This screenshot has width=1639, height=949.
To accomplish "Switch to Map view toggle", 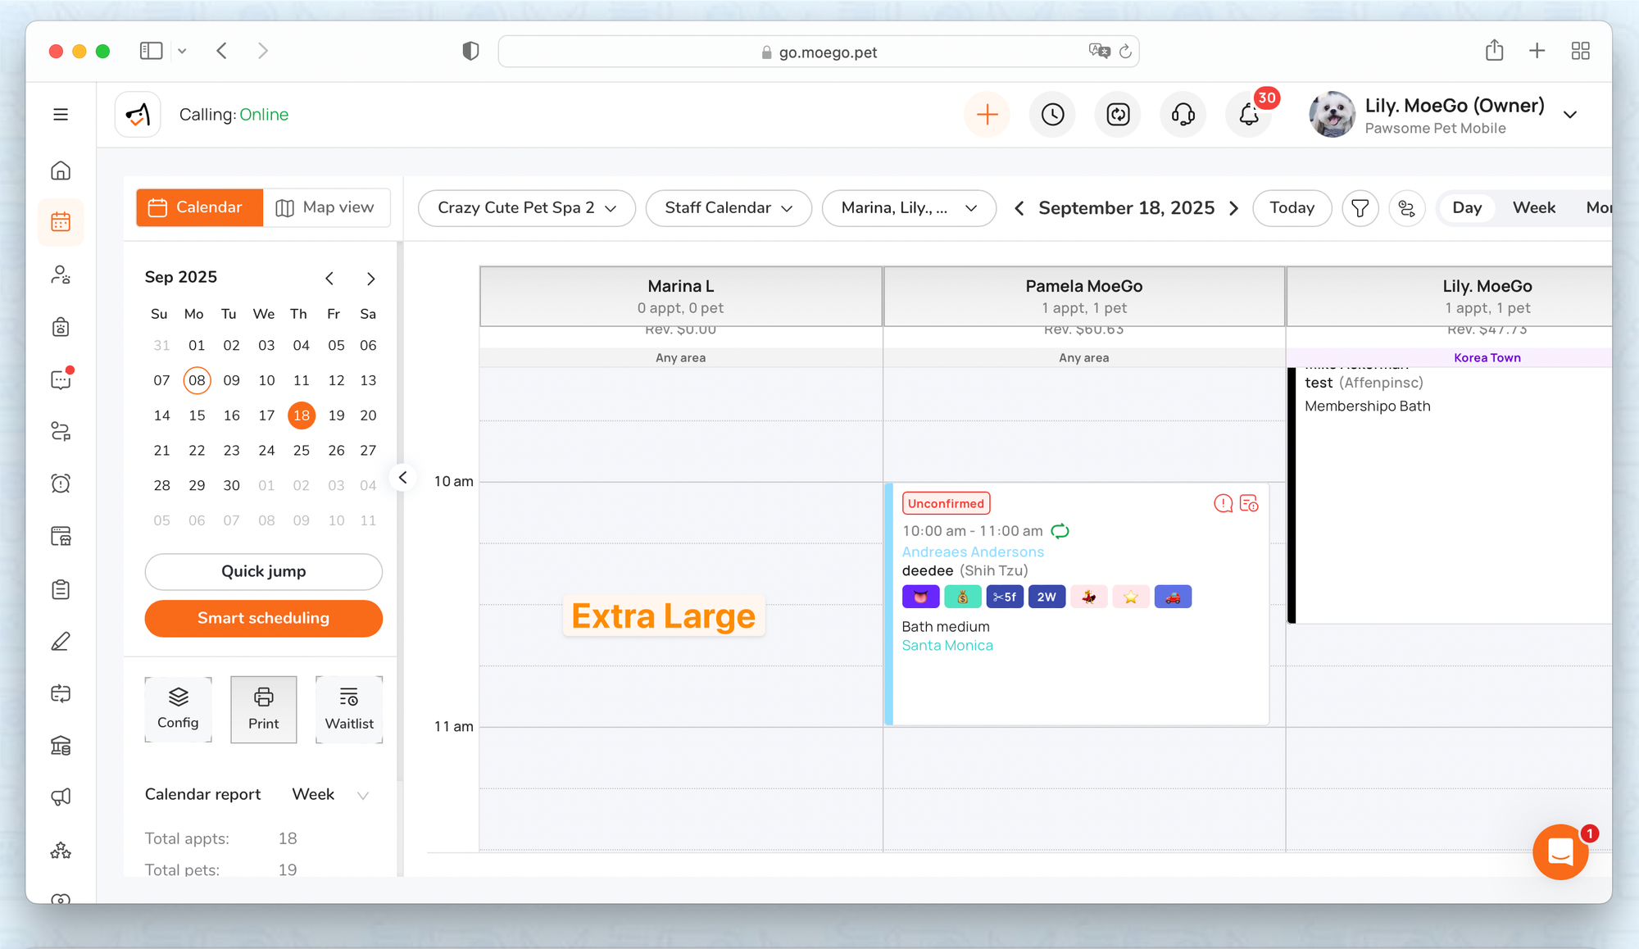I will pos(325,207).
